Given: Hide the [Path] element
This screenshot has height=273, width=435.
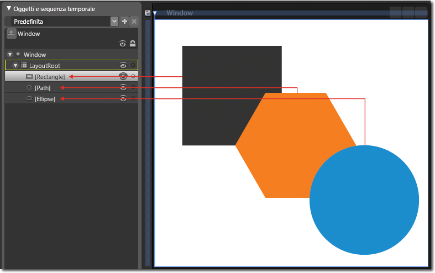Looking at the screenshot, I should (x=123, y=88).
